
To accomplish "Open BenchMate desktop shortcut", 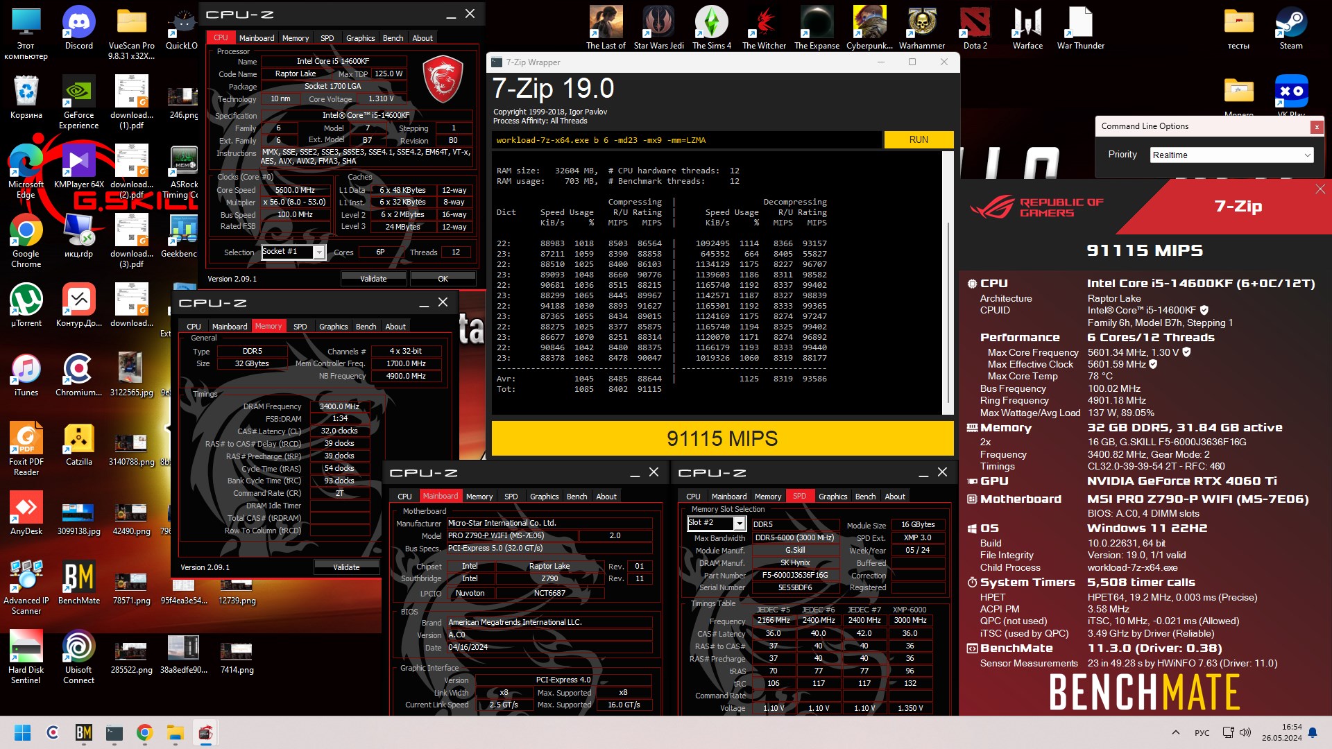I will click(x=78, y=583).
